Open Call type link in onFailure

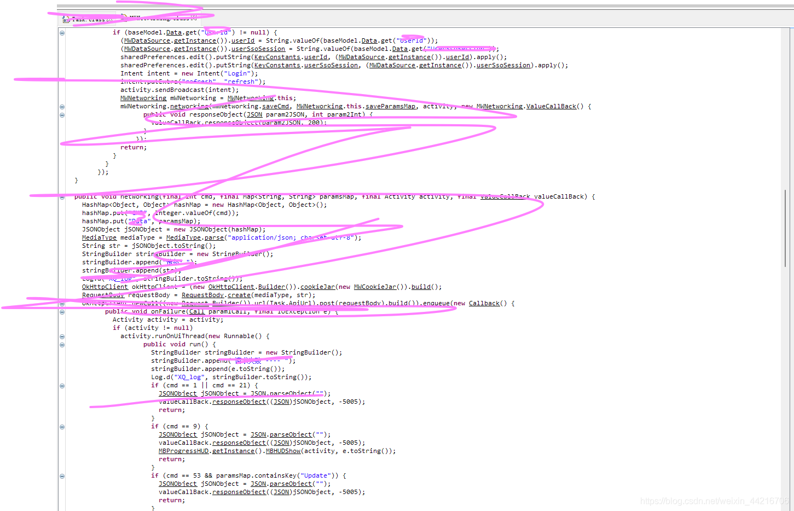point(197,311)
